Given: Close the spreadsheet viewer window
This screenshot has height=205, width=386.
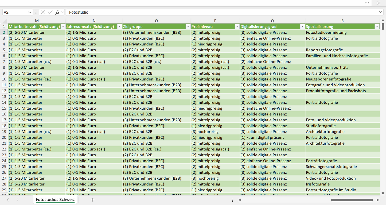Looking at the screenshot, I should [x=379, y=3].
